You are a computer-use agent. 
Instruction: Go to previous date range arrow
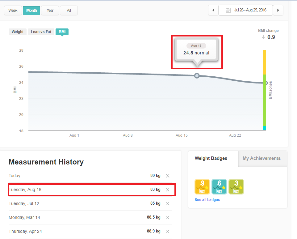pyautogui.click(x=213, y=10)
